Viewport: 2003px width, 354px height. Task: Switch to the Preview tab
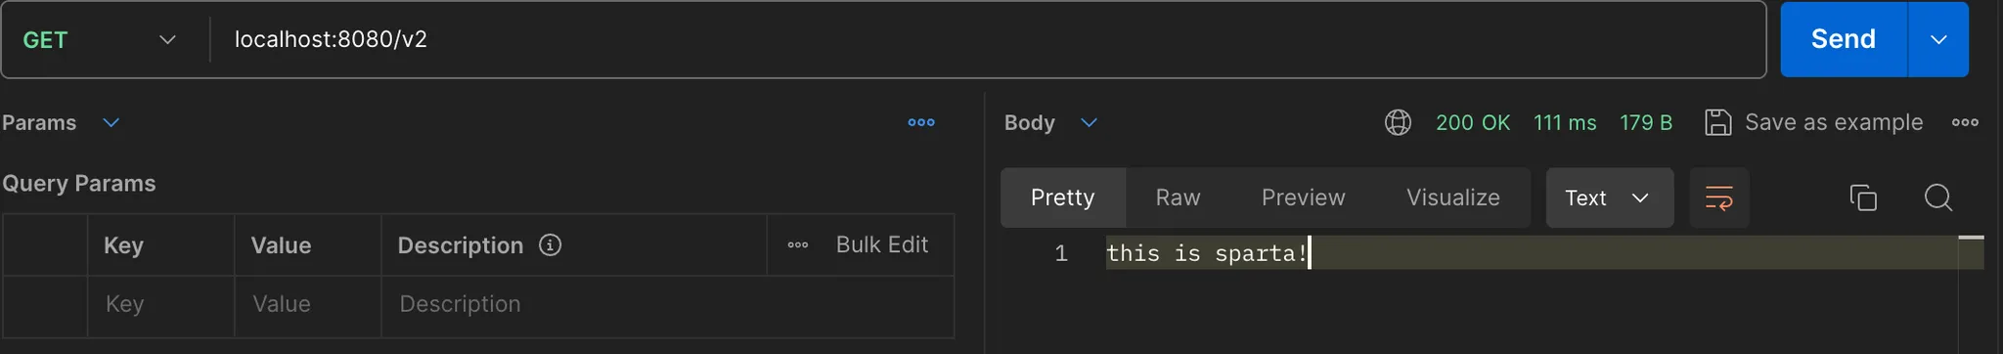[1303, 198]
